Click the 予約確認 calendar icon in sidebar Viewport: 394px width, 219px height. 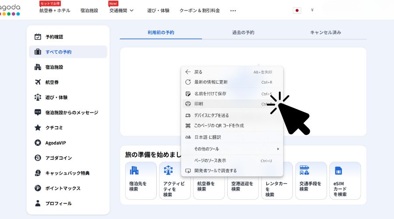point(38,37)
